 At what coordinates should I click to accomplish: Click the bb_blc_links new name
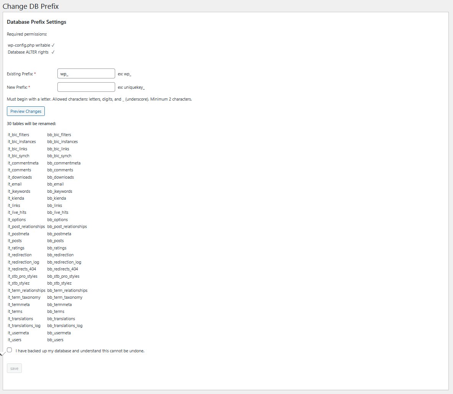pyautogui.click(x=58, y=149)
